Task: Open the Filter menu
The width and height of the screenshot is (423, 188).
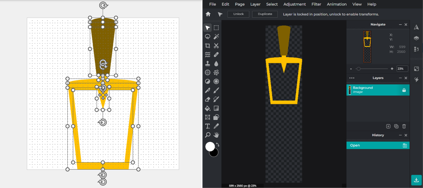Action: 316,4
